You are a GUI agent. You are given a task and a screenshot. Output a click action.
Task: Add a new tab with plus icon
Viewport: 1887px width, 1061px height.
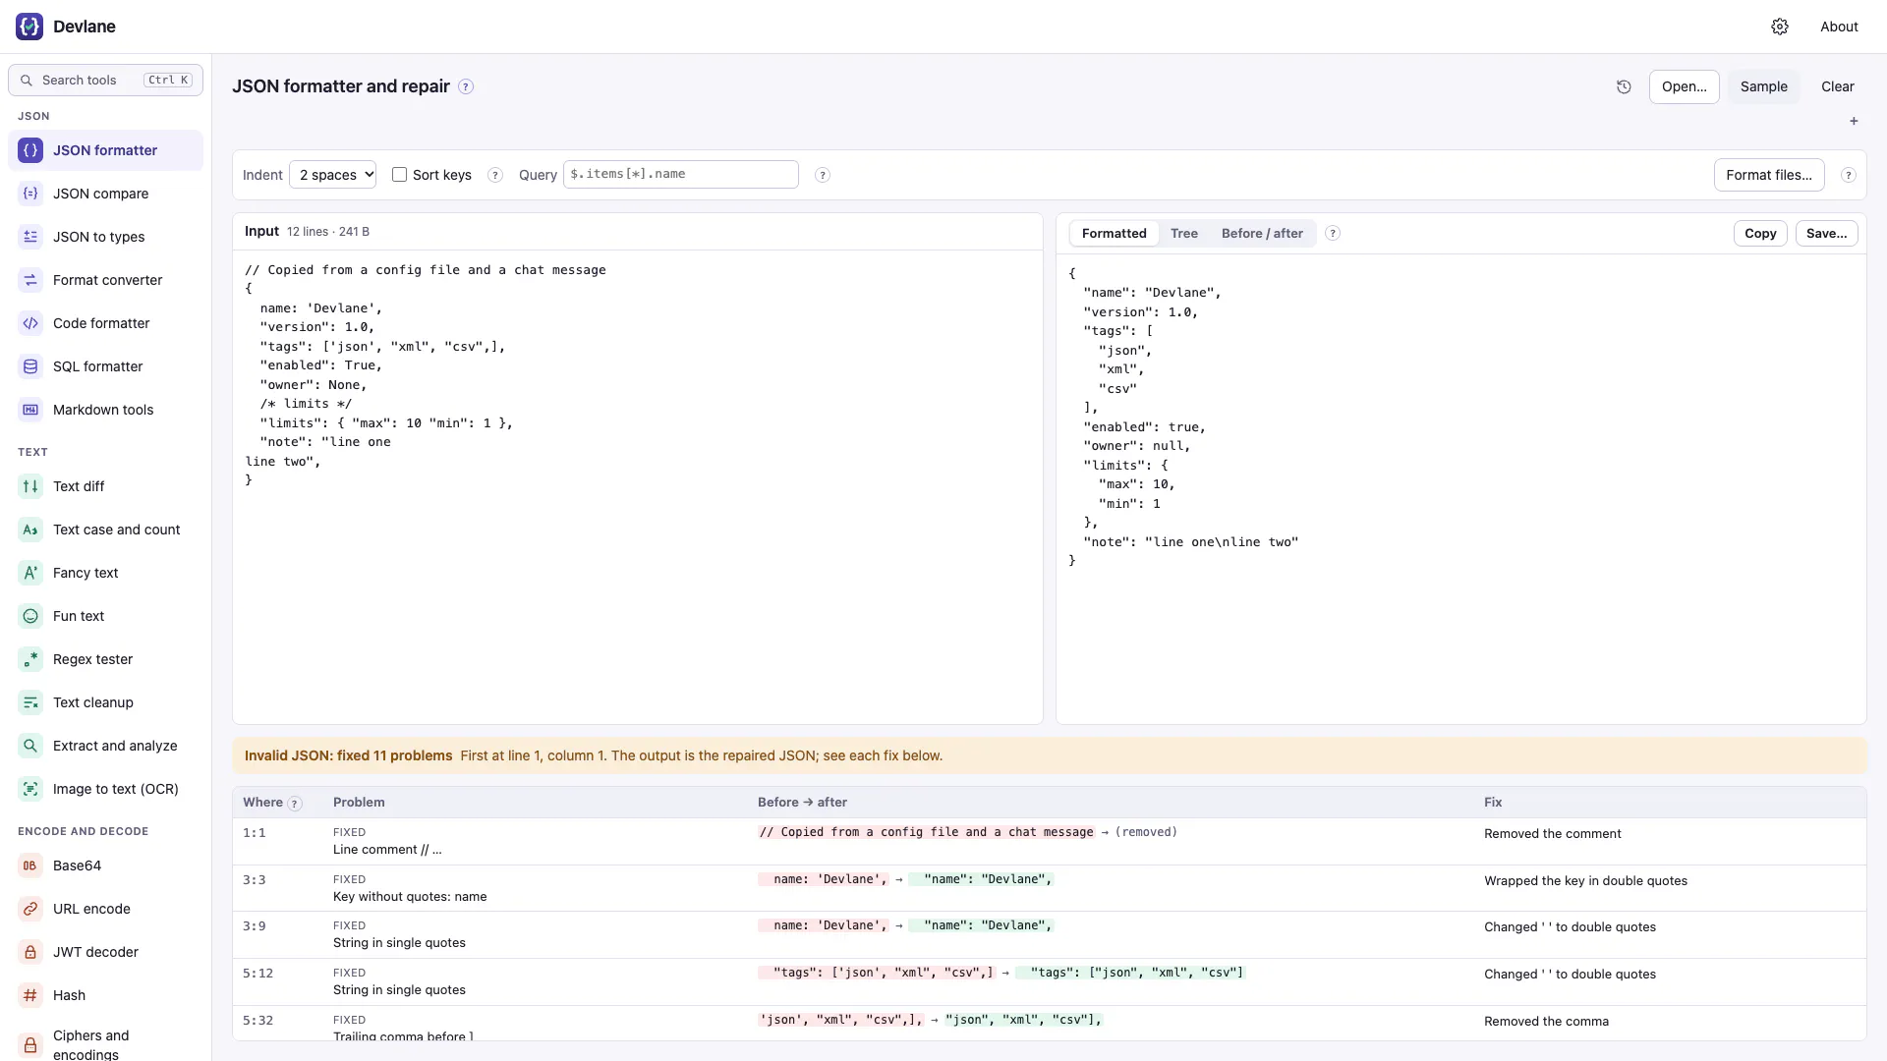click(x=1854, y=121)
